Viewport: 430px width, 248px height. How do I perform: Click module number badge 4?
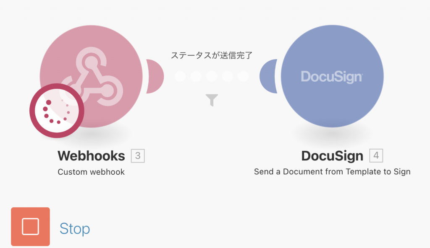coord(376,155)
